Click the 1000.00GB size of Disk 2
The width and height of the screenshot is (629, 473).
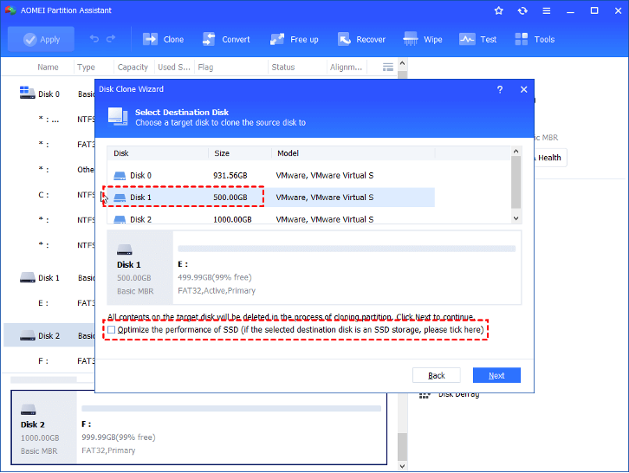232,219
